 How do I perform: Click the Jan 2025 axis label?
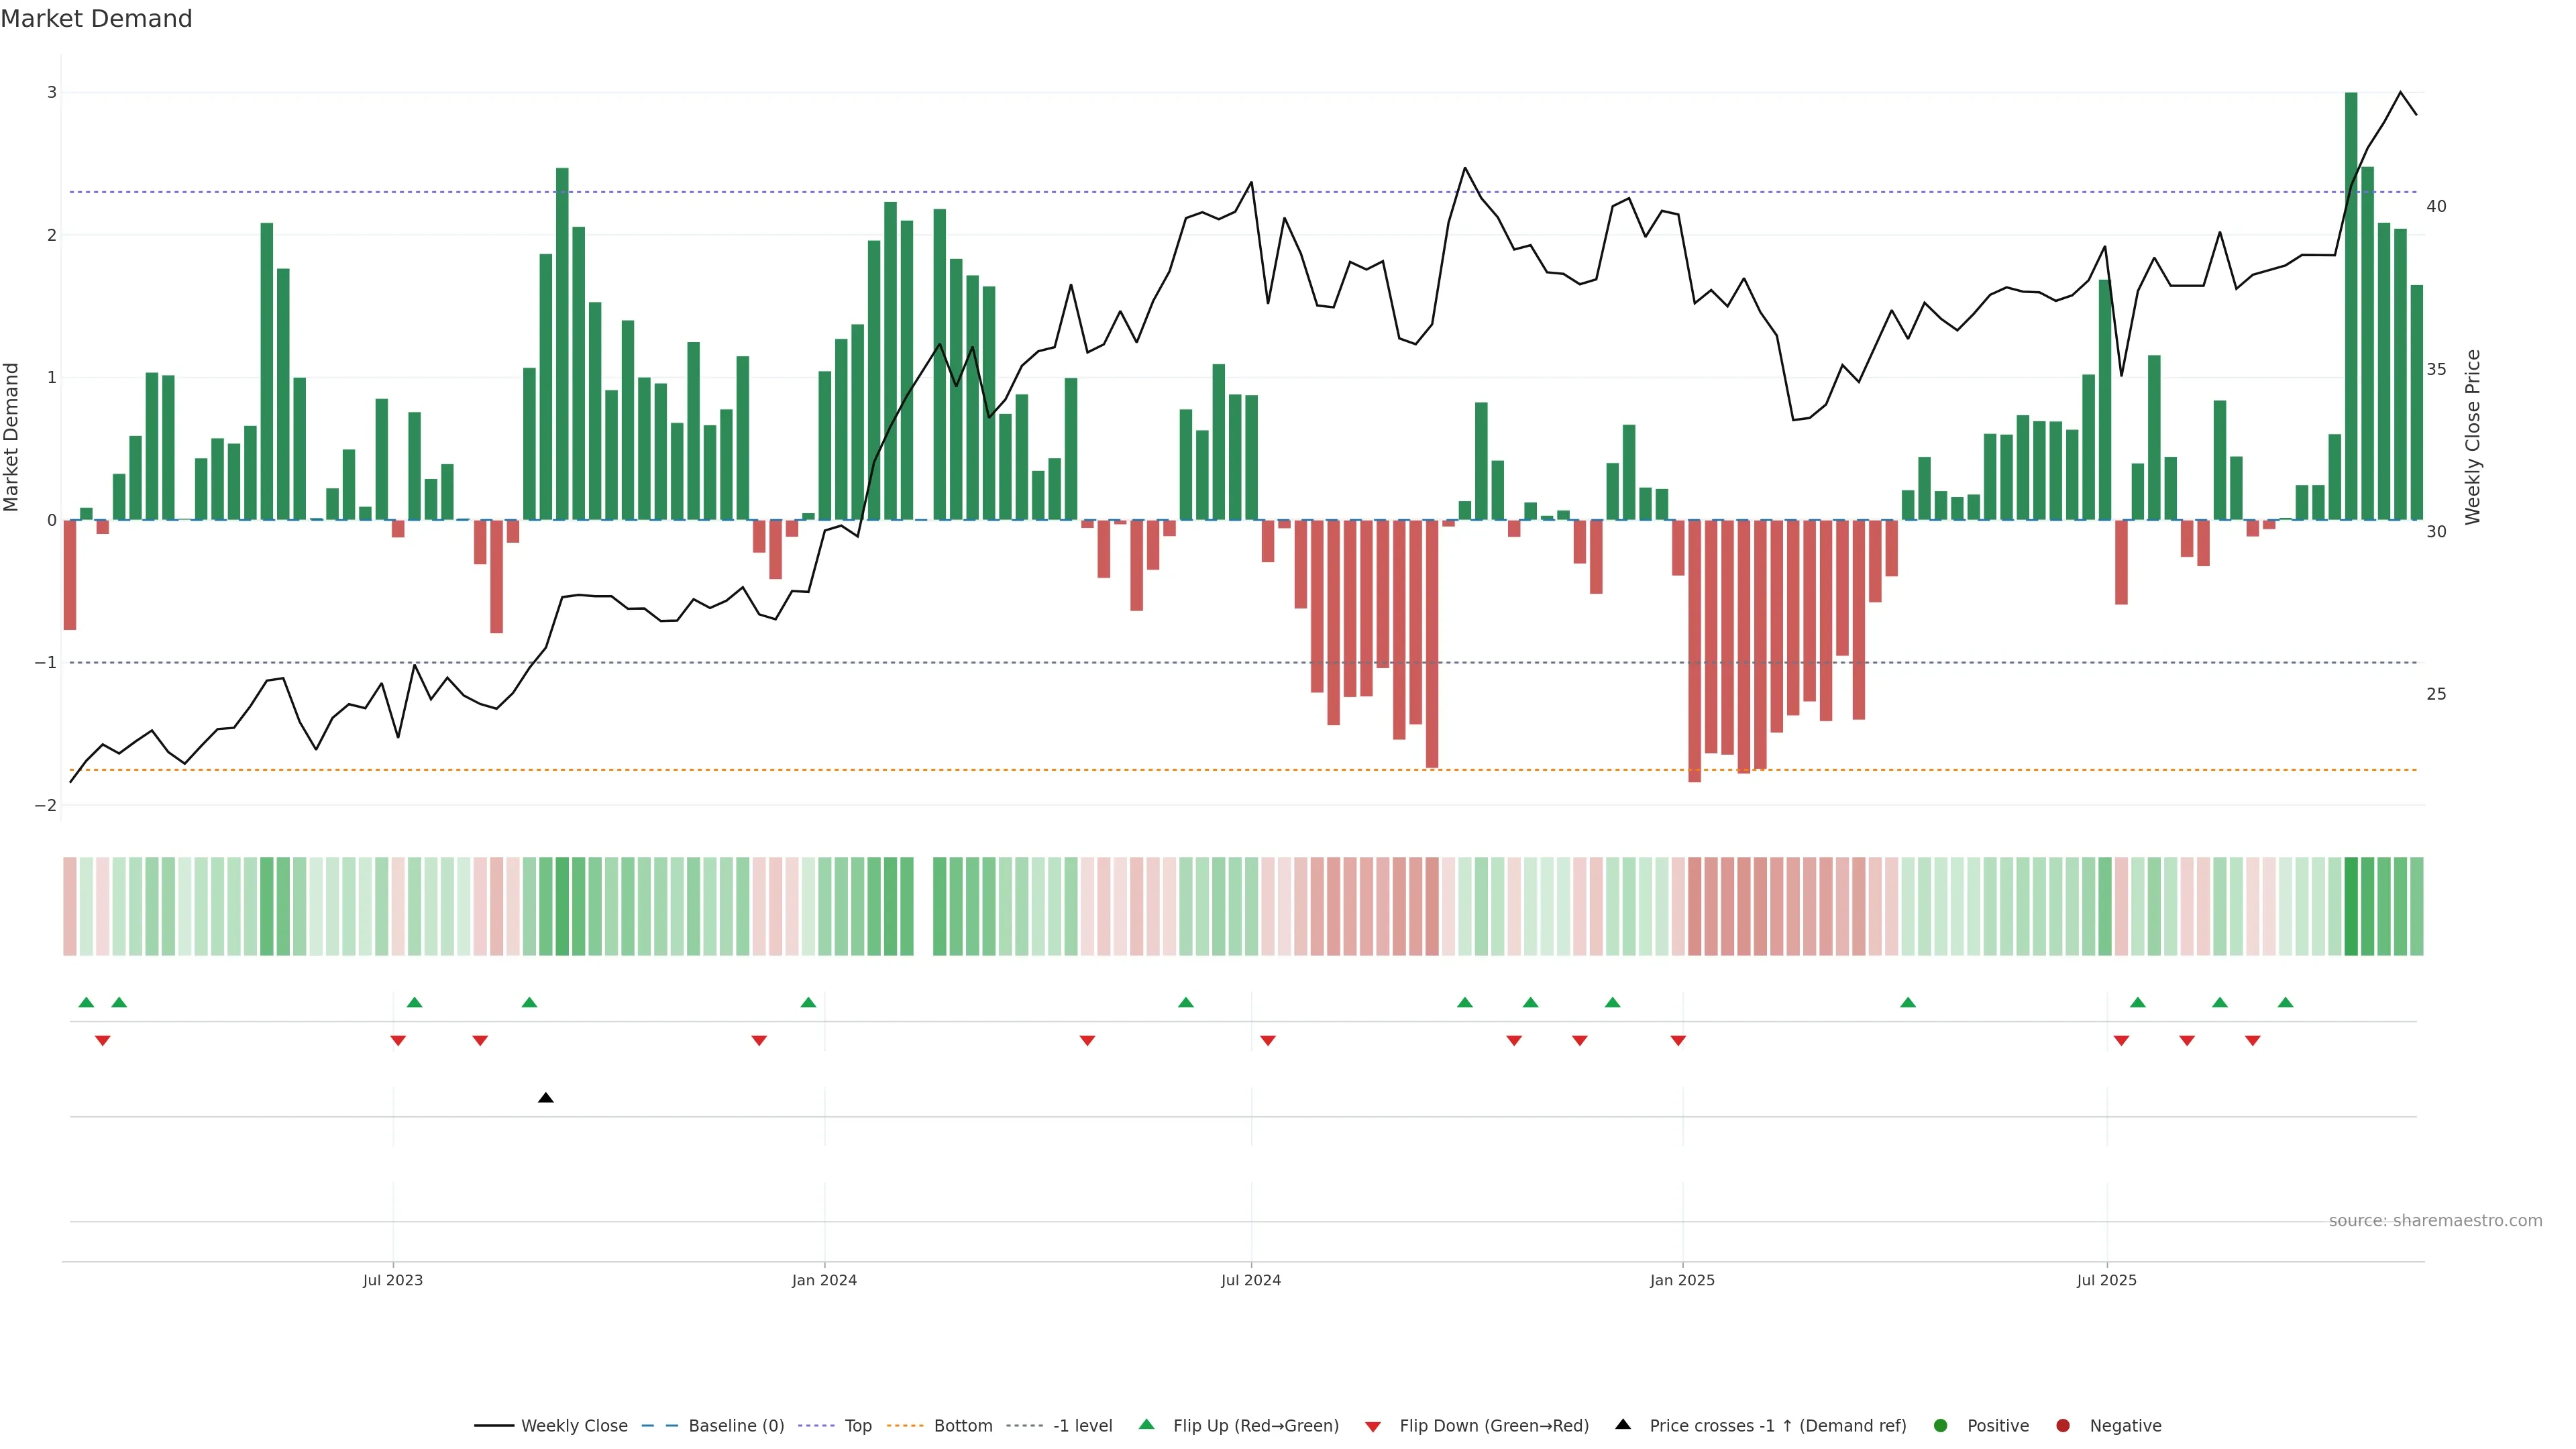pyautogui.click(x=1682, y=1280)
